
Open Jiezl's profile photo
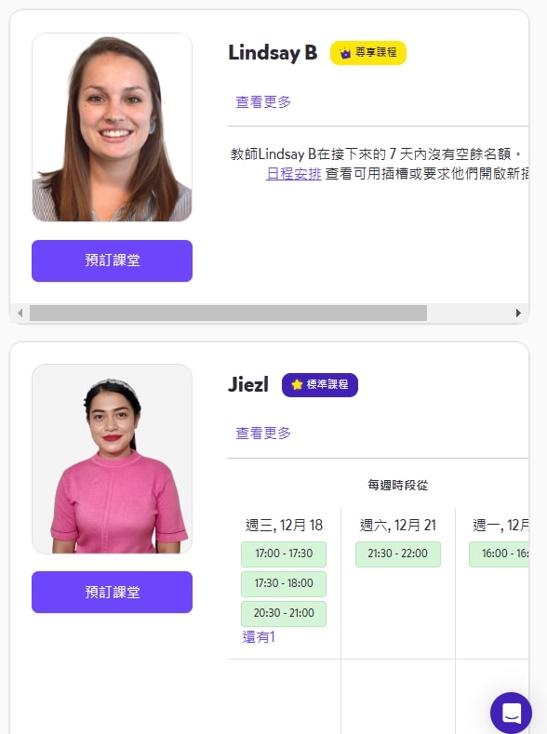112,459
